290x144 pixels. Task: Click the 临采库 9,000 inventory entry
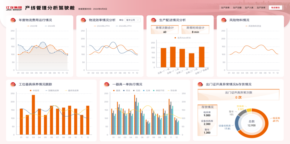pyautogui.click(x=207, y=114)
